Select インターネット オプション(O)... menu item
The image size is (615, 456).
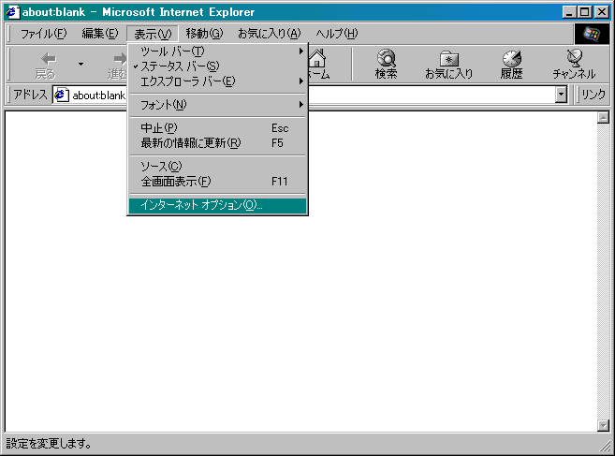217,205
